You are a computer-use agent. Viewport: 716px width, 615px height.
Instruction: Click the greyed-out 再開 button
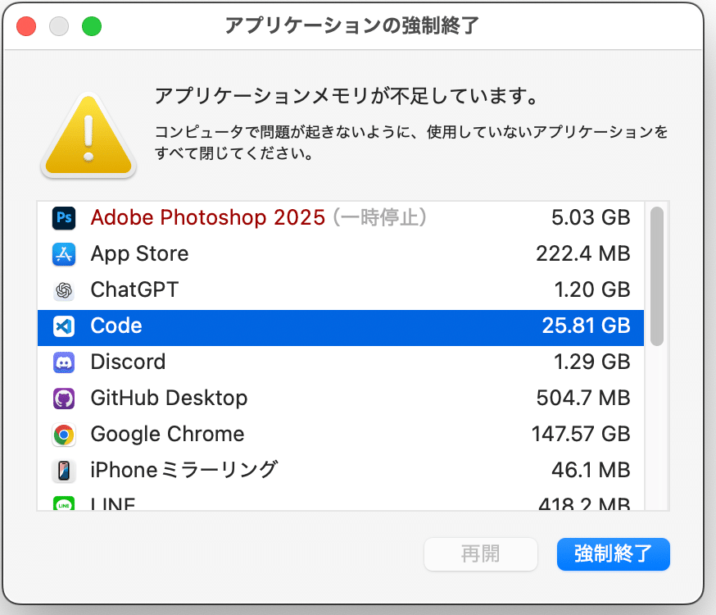click(480, 553)
